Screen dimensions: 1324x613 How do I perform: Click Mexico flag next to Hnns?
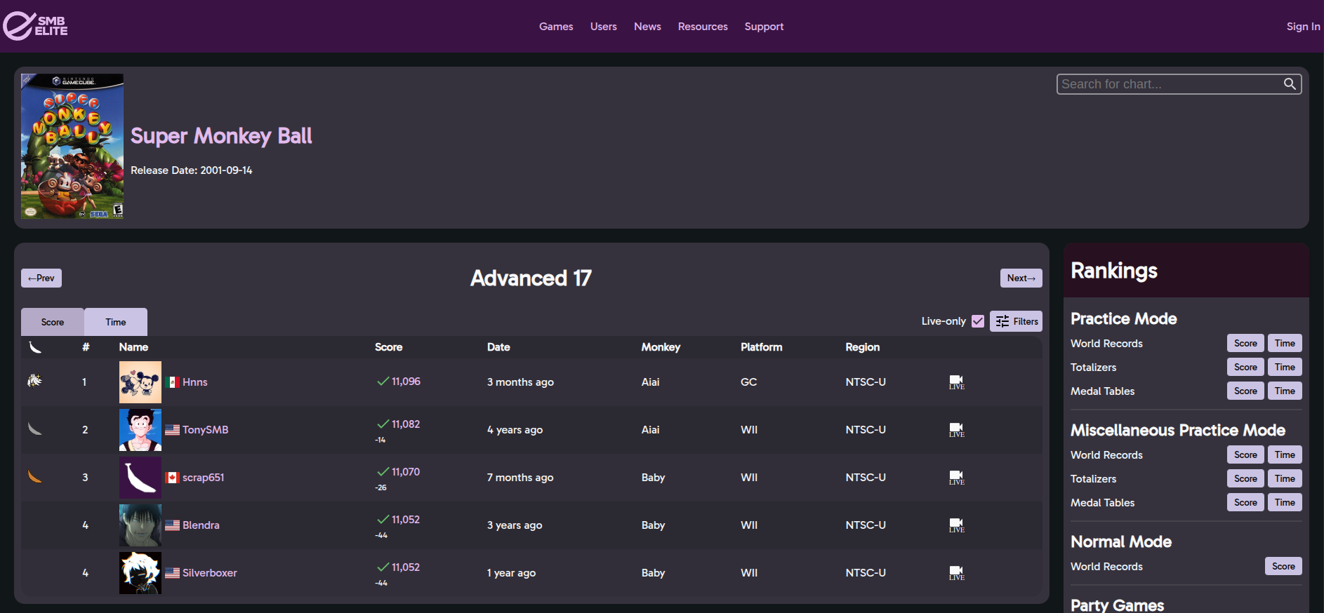point(172,382)
